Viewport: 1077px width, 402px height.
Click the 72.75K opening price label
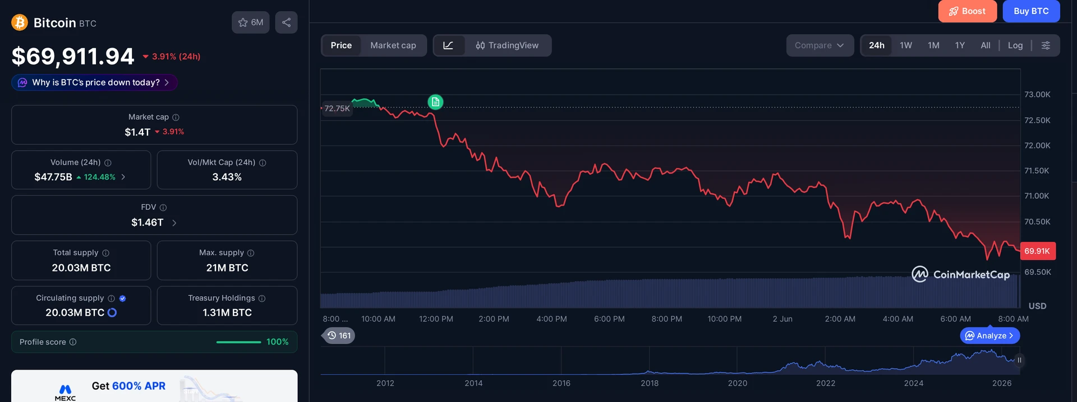click(337, 108)
